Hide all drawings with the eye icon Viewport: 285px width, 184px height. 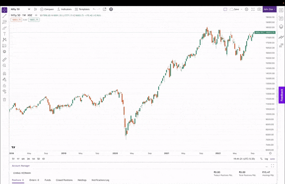(5, 91)
